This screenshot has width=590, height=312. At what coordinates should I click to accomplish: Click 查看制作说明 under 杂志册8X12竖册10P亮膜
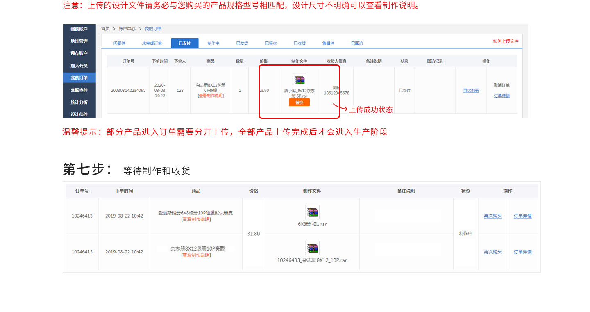pos(196,255)
